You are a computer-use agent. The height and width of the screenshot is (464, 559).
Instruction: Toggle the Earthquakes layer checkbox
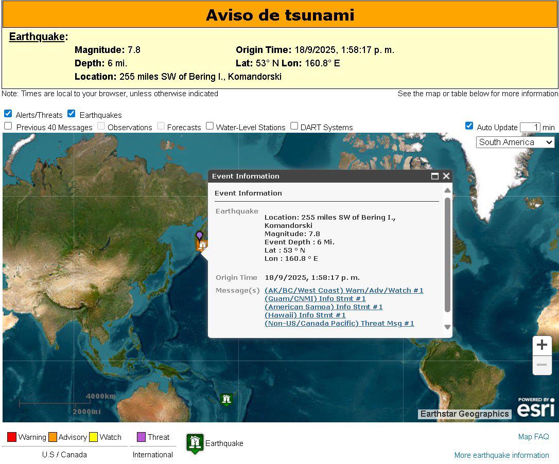[72, 114]
